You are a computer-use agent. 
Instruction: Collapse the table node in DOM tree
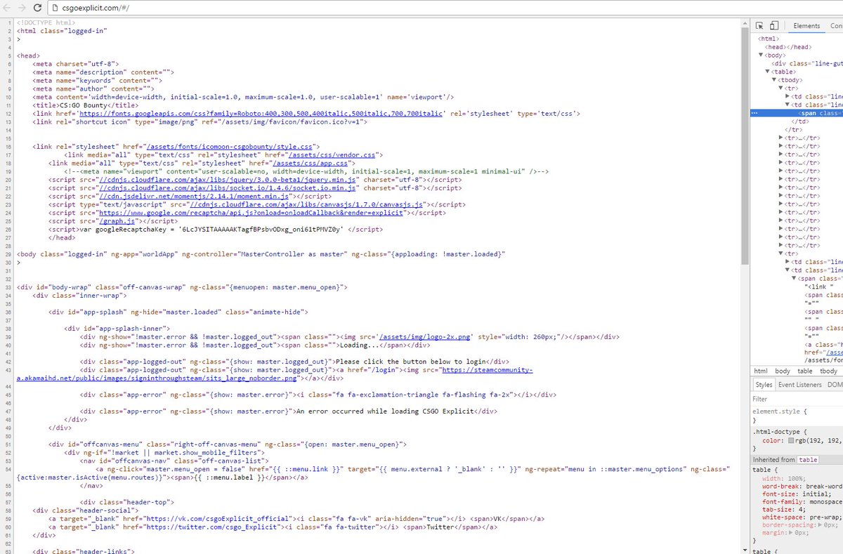pos(768,72)
